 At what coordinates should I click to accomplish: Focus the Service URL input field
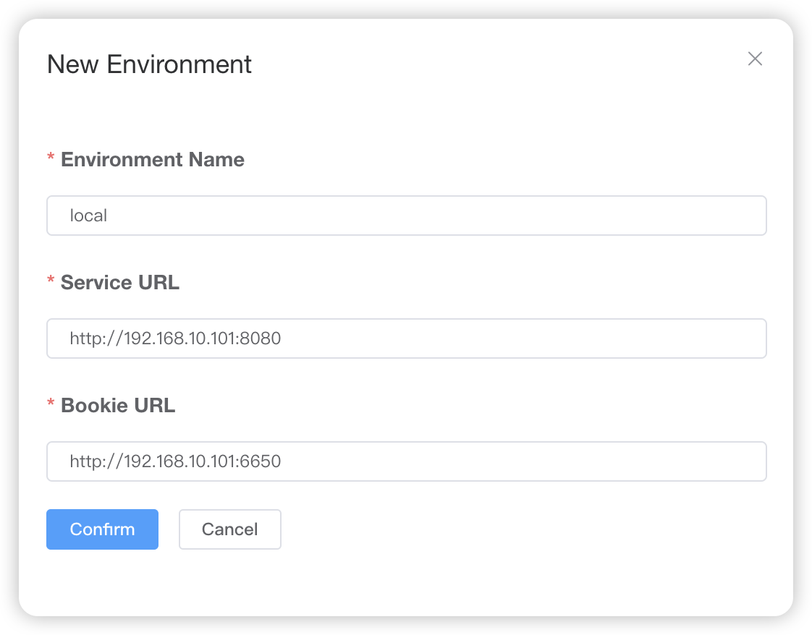[407, 338]
